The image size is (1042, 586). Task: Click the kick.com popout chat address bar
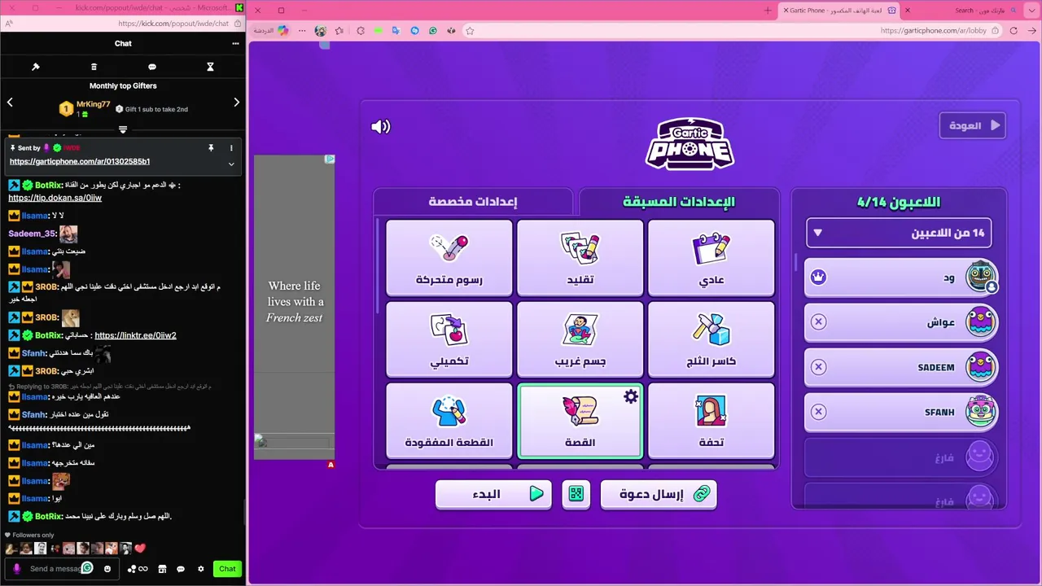pos(122,24)
